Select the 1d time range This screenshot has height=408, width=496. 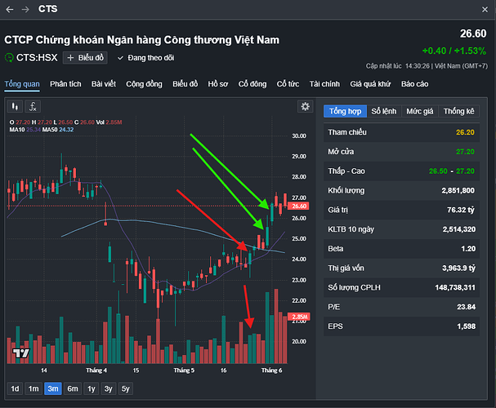pyautogui.click(x=15, y=388)
